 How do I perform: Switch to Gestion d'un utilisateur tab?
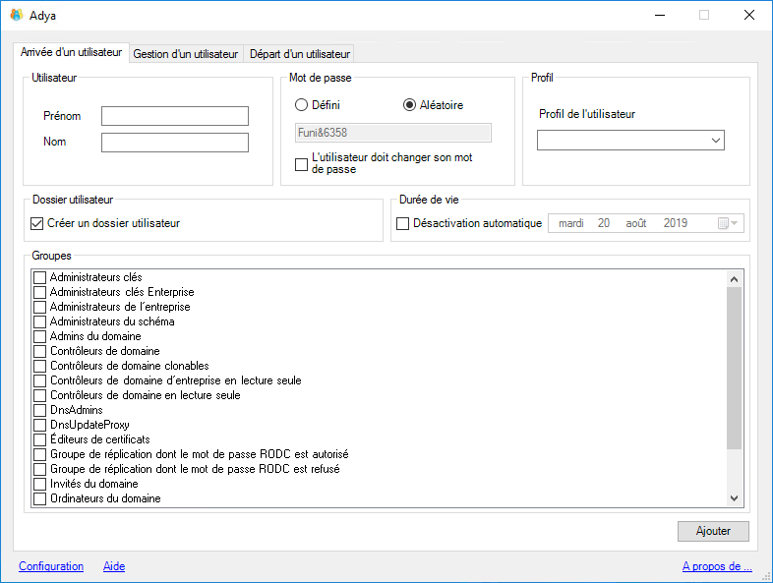(x=185, y=54)
